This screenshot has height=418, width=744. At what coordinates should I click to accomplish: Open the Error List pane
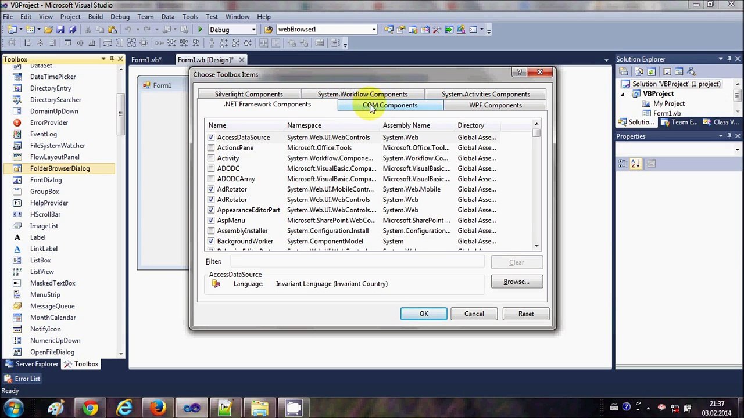click(x=22, y=379)
